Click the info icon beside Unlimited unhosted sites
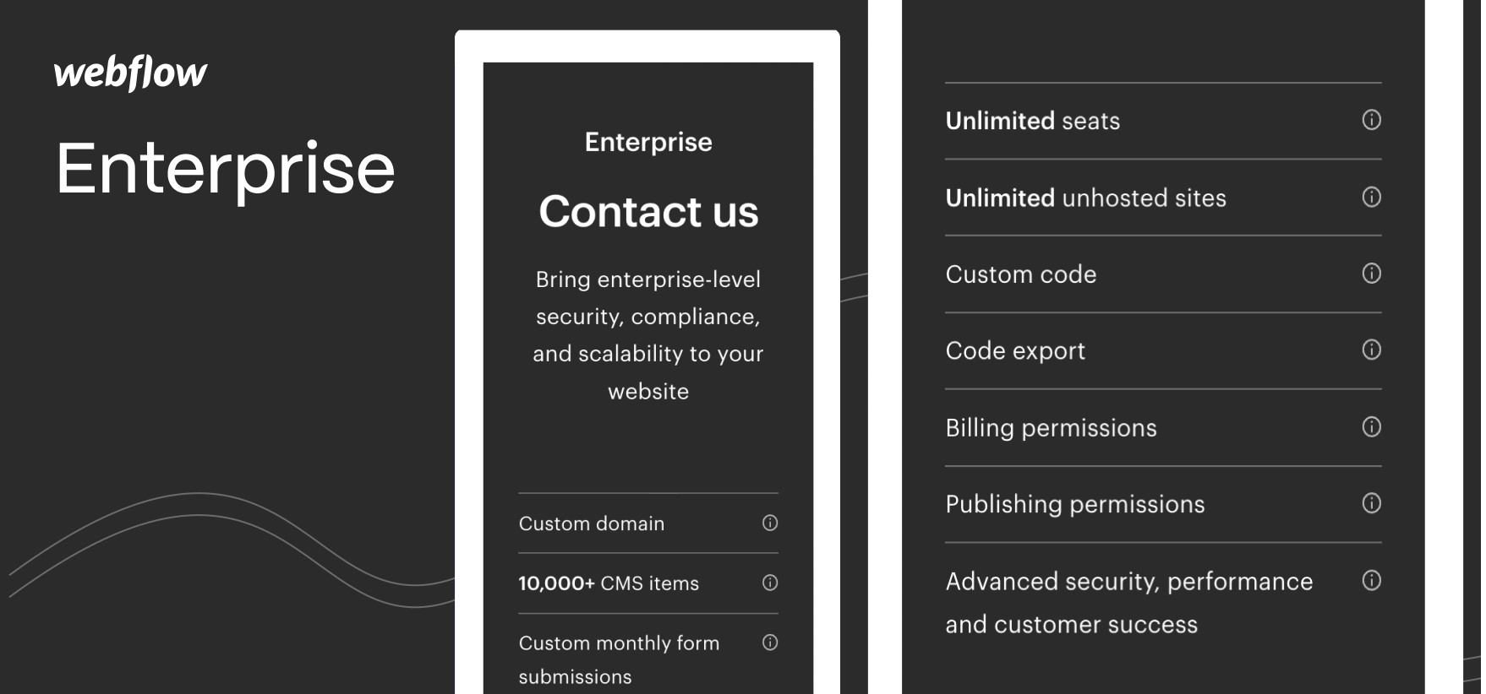 tap(1371, 197)
